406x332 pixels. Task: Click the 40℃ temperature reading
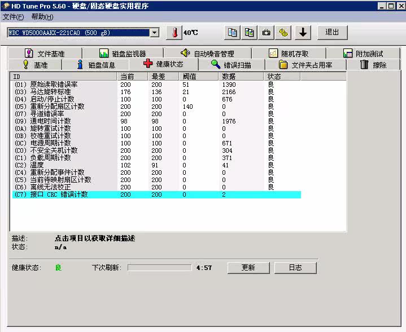(190, 33)
